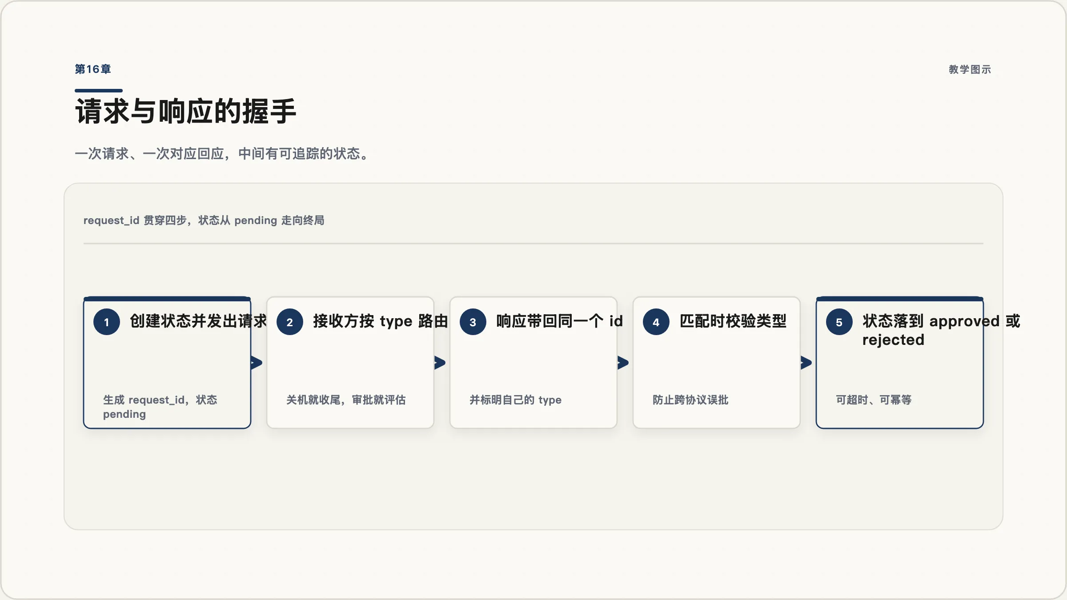Click heading 匹配时校验类型
The height and width of the screenshot is (600, 1067).
point(733,321)
